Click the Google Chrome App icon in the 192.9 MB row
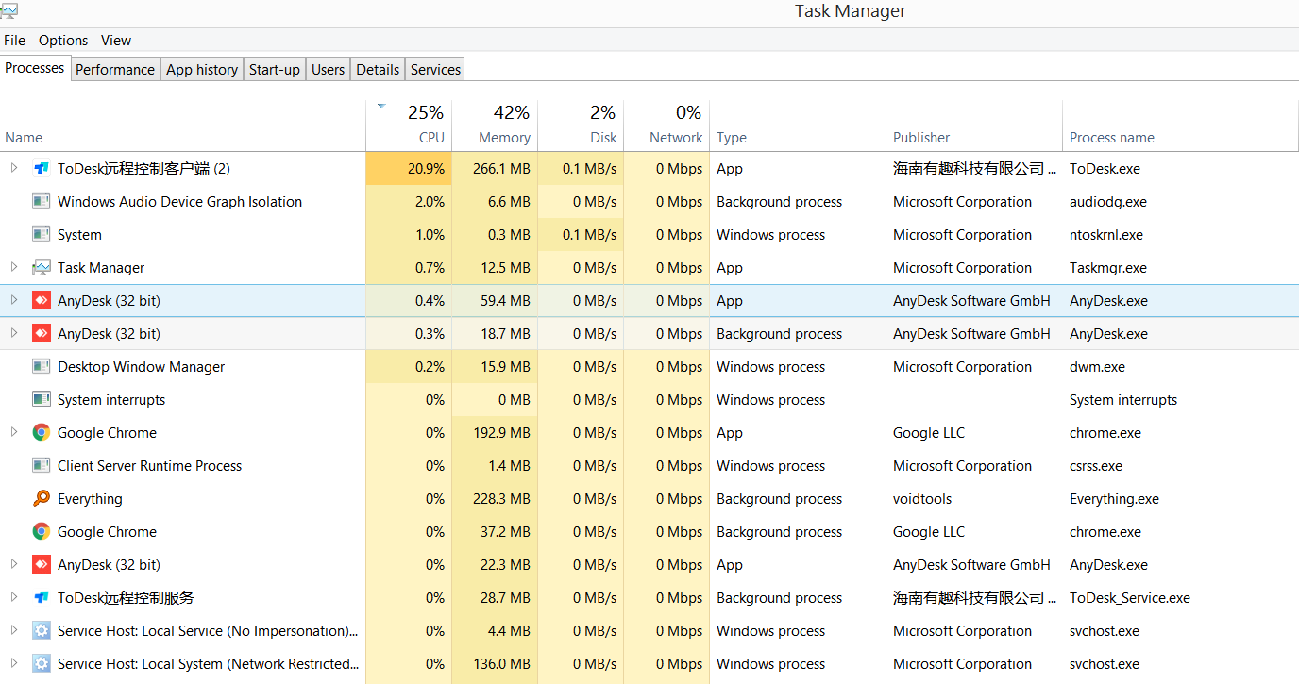The image size is (1299, 684). 41,433
